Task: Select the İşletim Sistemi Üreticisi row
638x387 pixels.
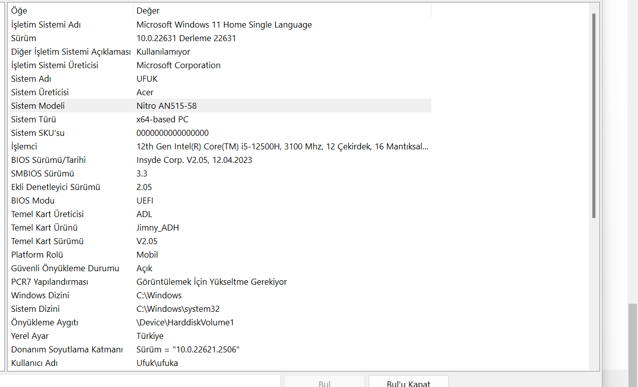Action: [220, 65]
